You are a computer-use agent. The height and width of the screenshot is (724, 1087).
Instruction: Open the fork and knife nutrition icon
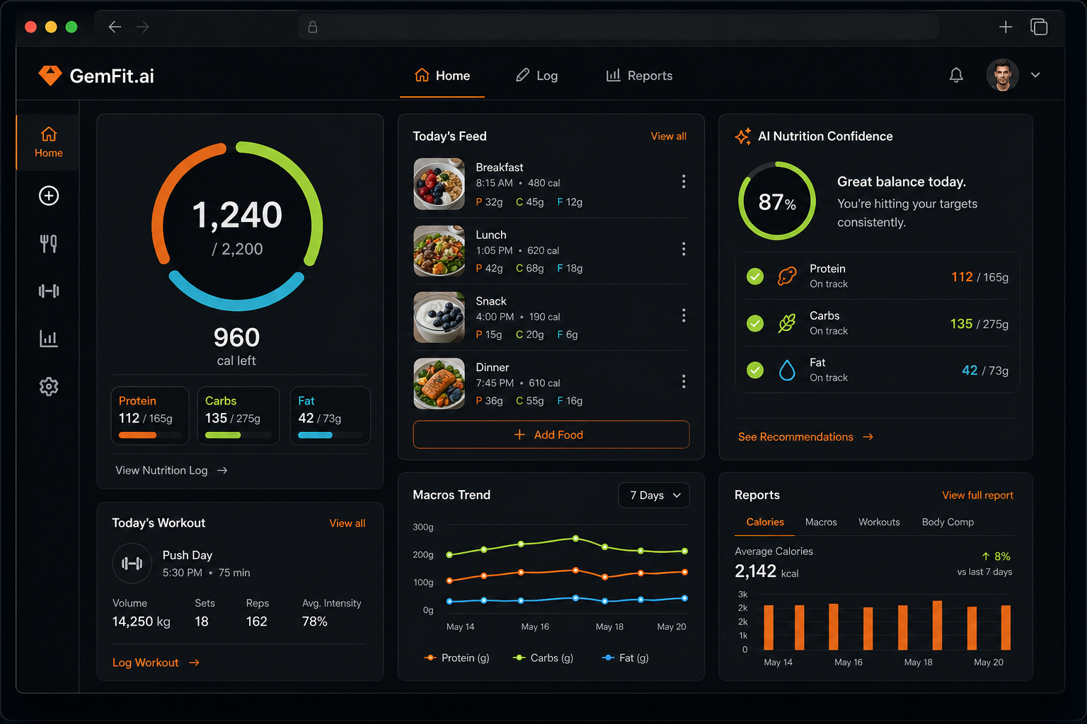(x=49, y=244)
